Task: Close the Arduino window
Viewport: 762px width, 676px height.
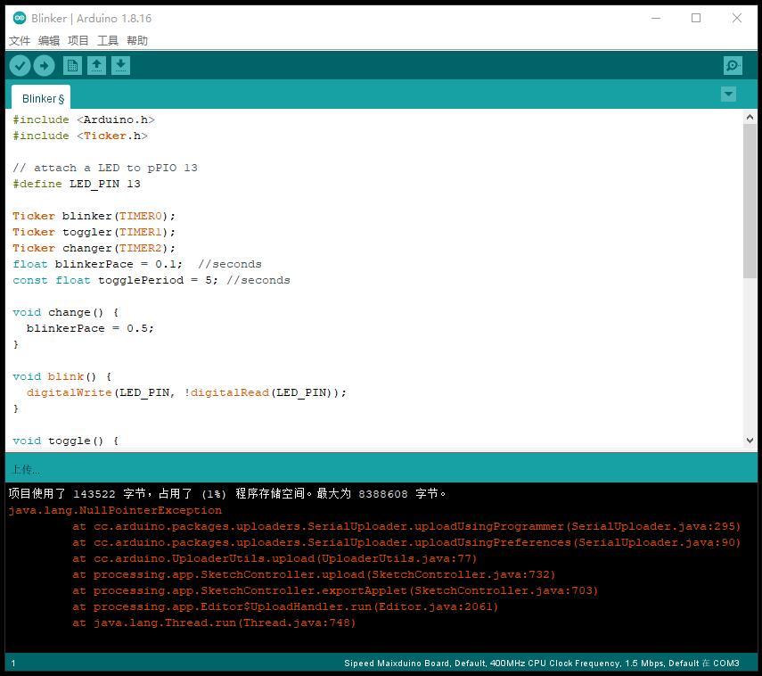Action: tap(737, 18)
